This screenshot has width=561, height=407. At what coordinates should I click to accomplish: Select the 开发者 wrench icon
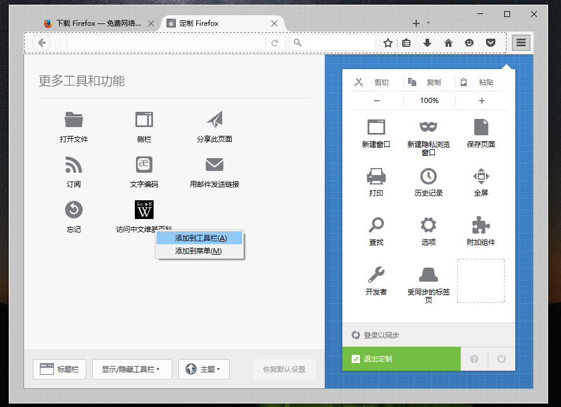[x=376, y=275]
